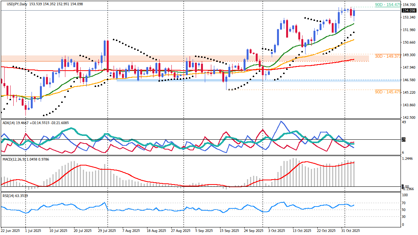The image size is (418, 235).
Task: Click the RSI scale value 50
Action: 404,210
